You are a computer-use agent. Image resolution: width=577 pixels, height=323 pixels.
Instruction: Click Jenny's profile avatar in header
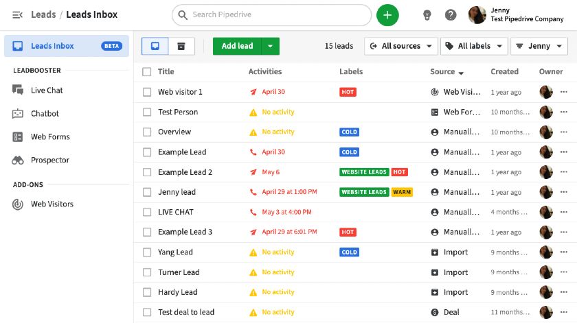pyautogui.click(x=477, y=15)
